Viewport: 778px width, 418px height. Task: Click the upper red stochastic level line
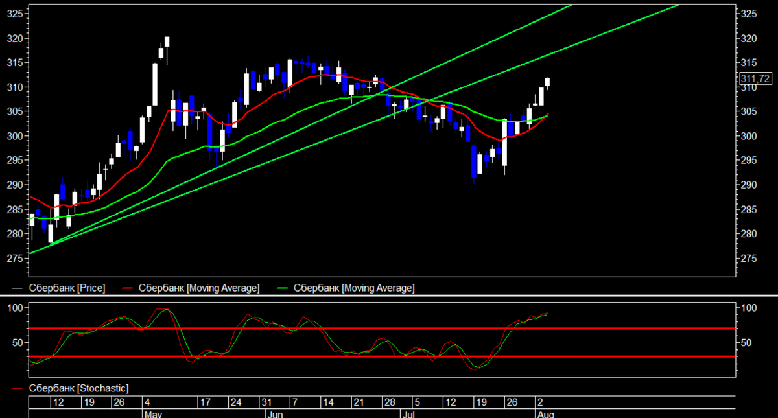383,329
